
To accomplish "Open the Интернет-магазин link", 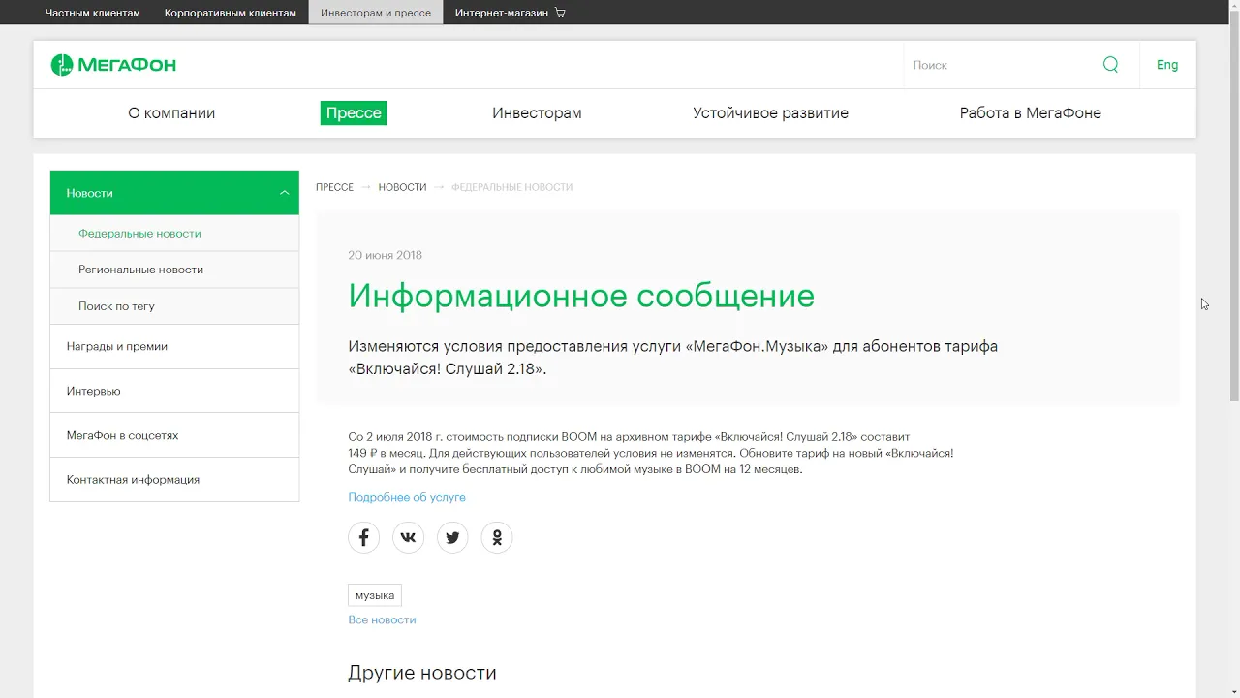I will [x=501, y=13].
